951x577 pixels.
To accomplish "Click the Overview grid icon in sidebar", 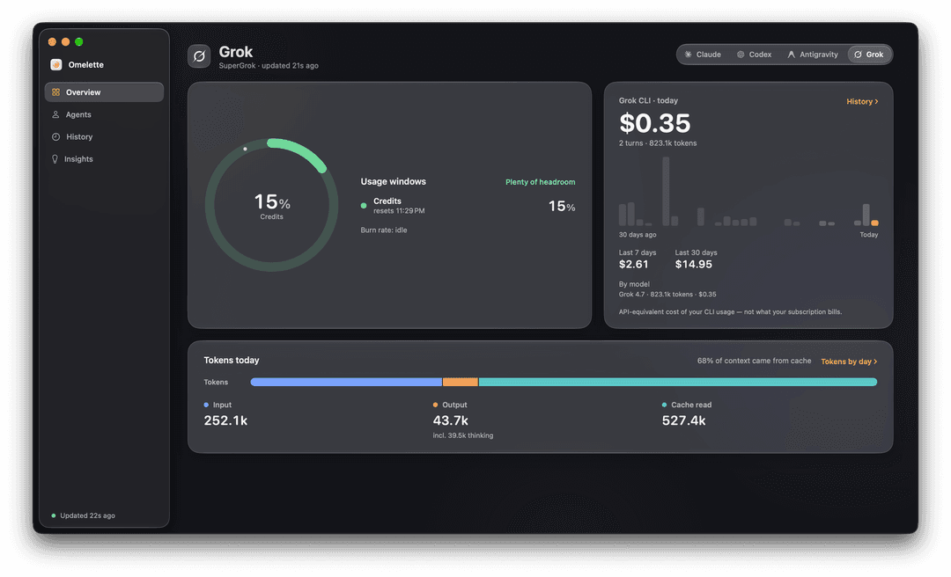I will point(55,92).
